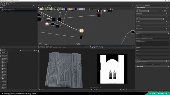This screenshot has height=95, width=170.
Task: Toggle Pixel Ratio inheritance icon
Action: 166,22
